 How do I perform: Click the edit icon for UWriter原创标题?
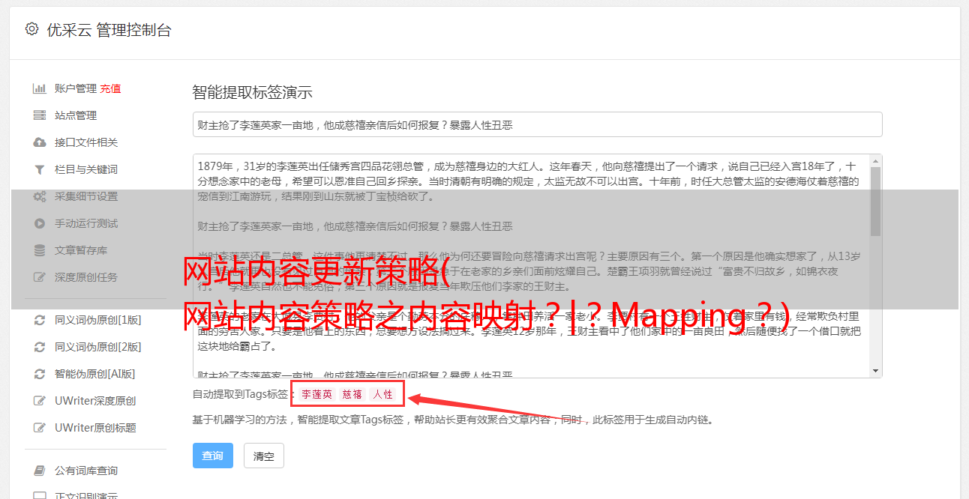[40, 428]
